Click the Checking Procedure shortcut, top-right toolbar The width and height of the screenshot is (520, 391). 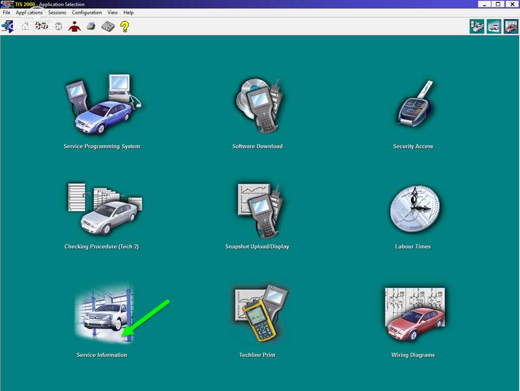pyautogui.click(x=477, y=27)
